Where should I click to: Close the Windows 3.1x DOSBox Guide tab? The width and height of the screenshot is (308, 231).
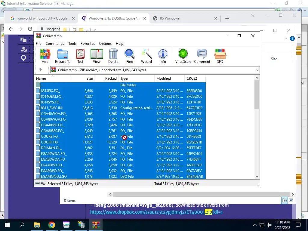click(x=145, y=18)
